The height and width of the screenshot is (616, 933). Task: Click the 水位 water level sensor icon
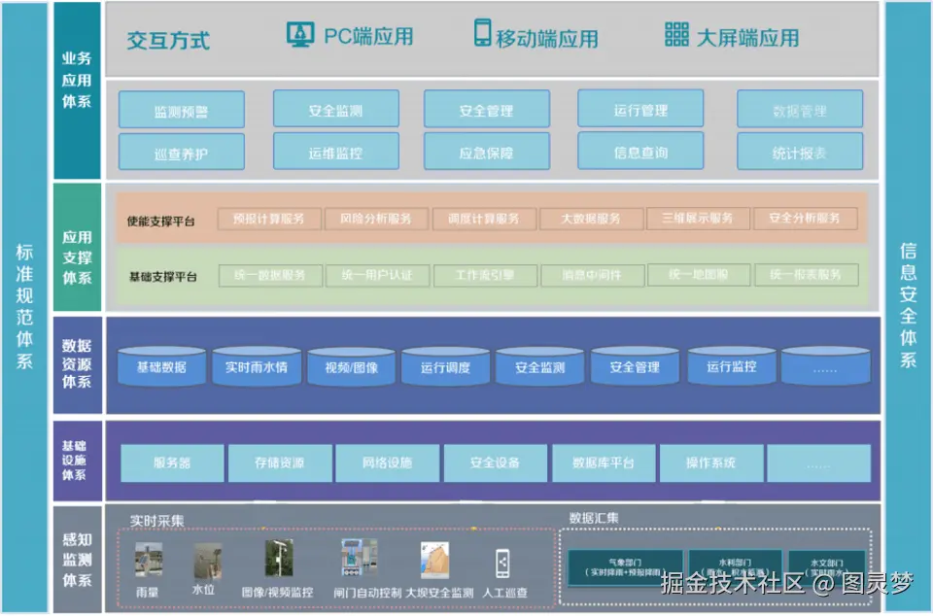pyautogui.click(x=207, y=562)
